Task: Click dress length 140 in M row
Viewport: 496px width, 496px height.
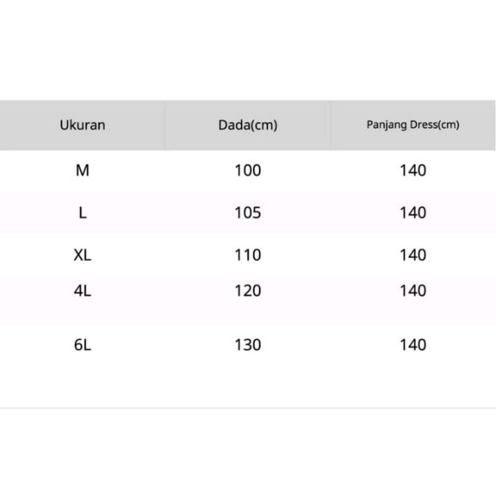Action: coord(413,170)
